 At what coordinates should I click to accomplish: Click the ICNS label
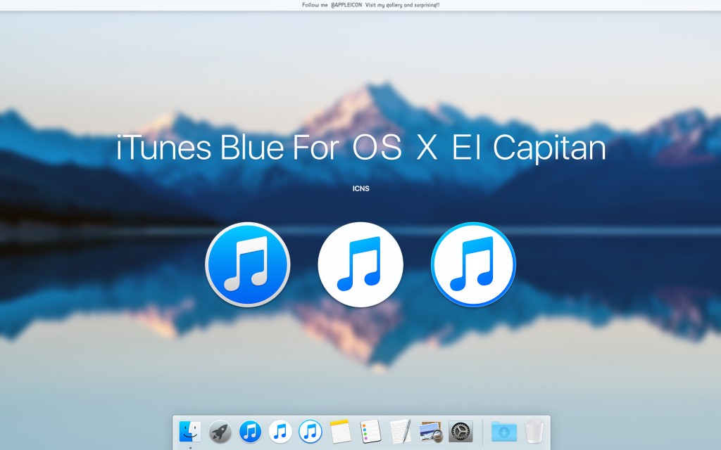coord(361,188)
